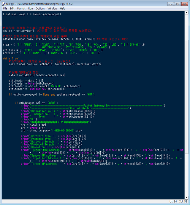Click the 'flag = {' dictionary line
This screenshot has width=190, height=205.
tap(74, 45)
